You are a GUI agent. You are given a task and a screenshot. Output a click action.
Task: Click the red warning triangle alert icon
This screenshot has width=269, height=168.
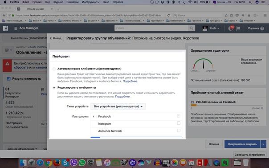(x=7, y=64)
